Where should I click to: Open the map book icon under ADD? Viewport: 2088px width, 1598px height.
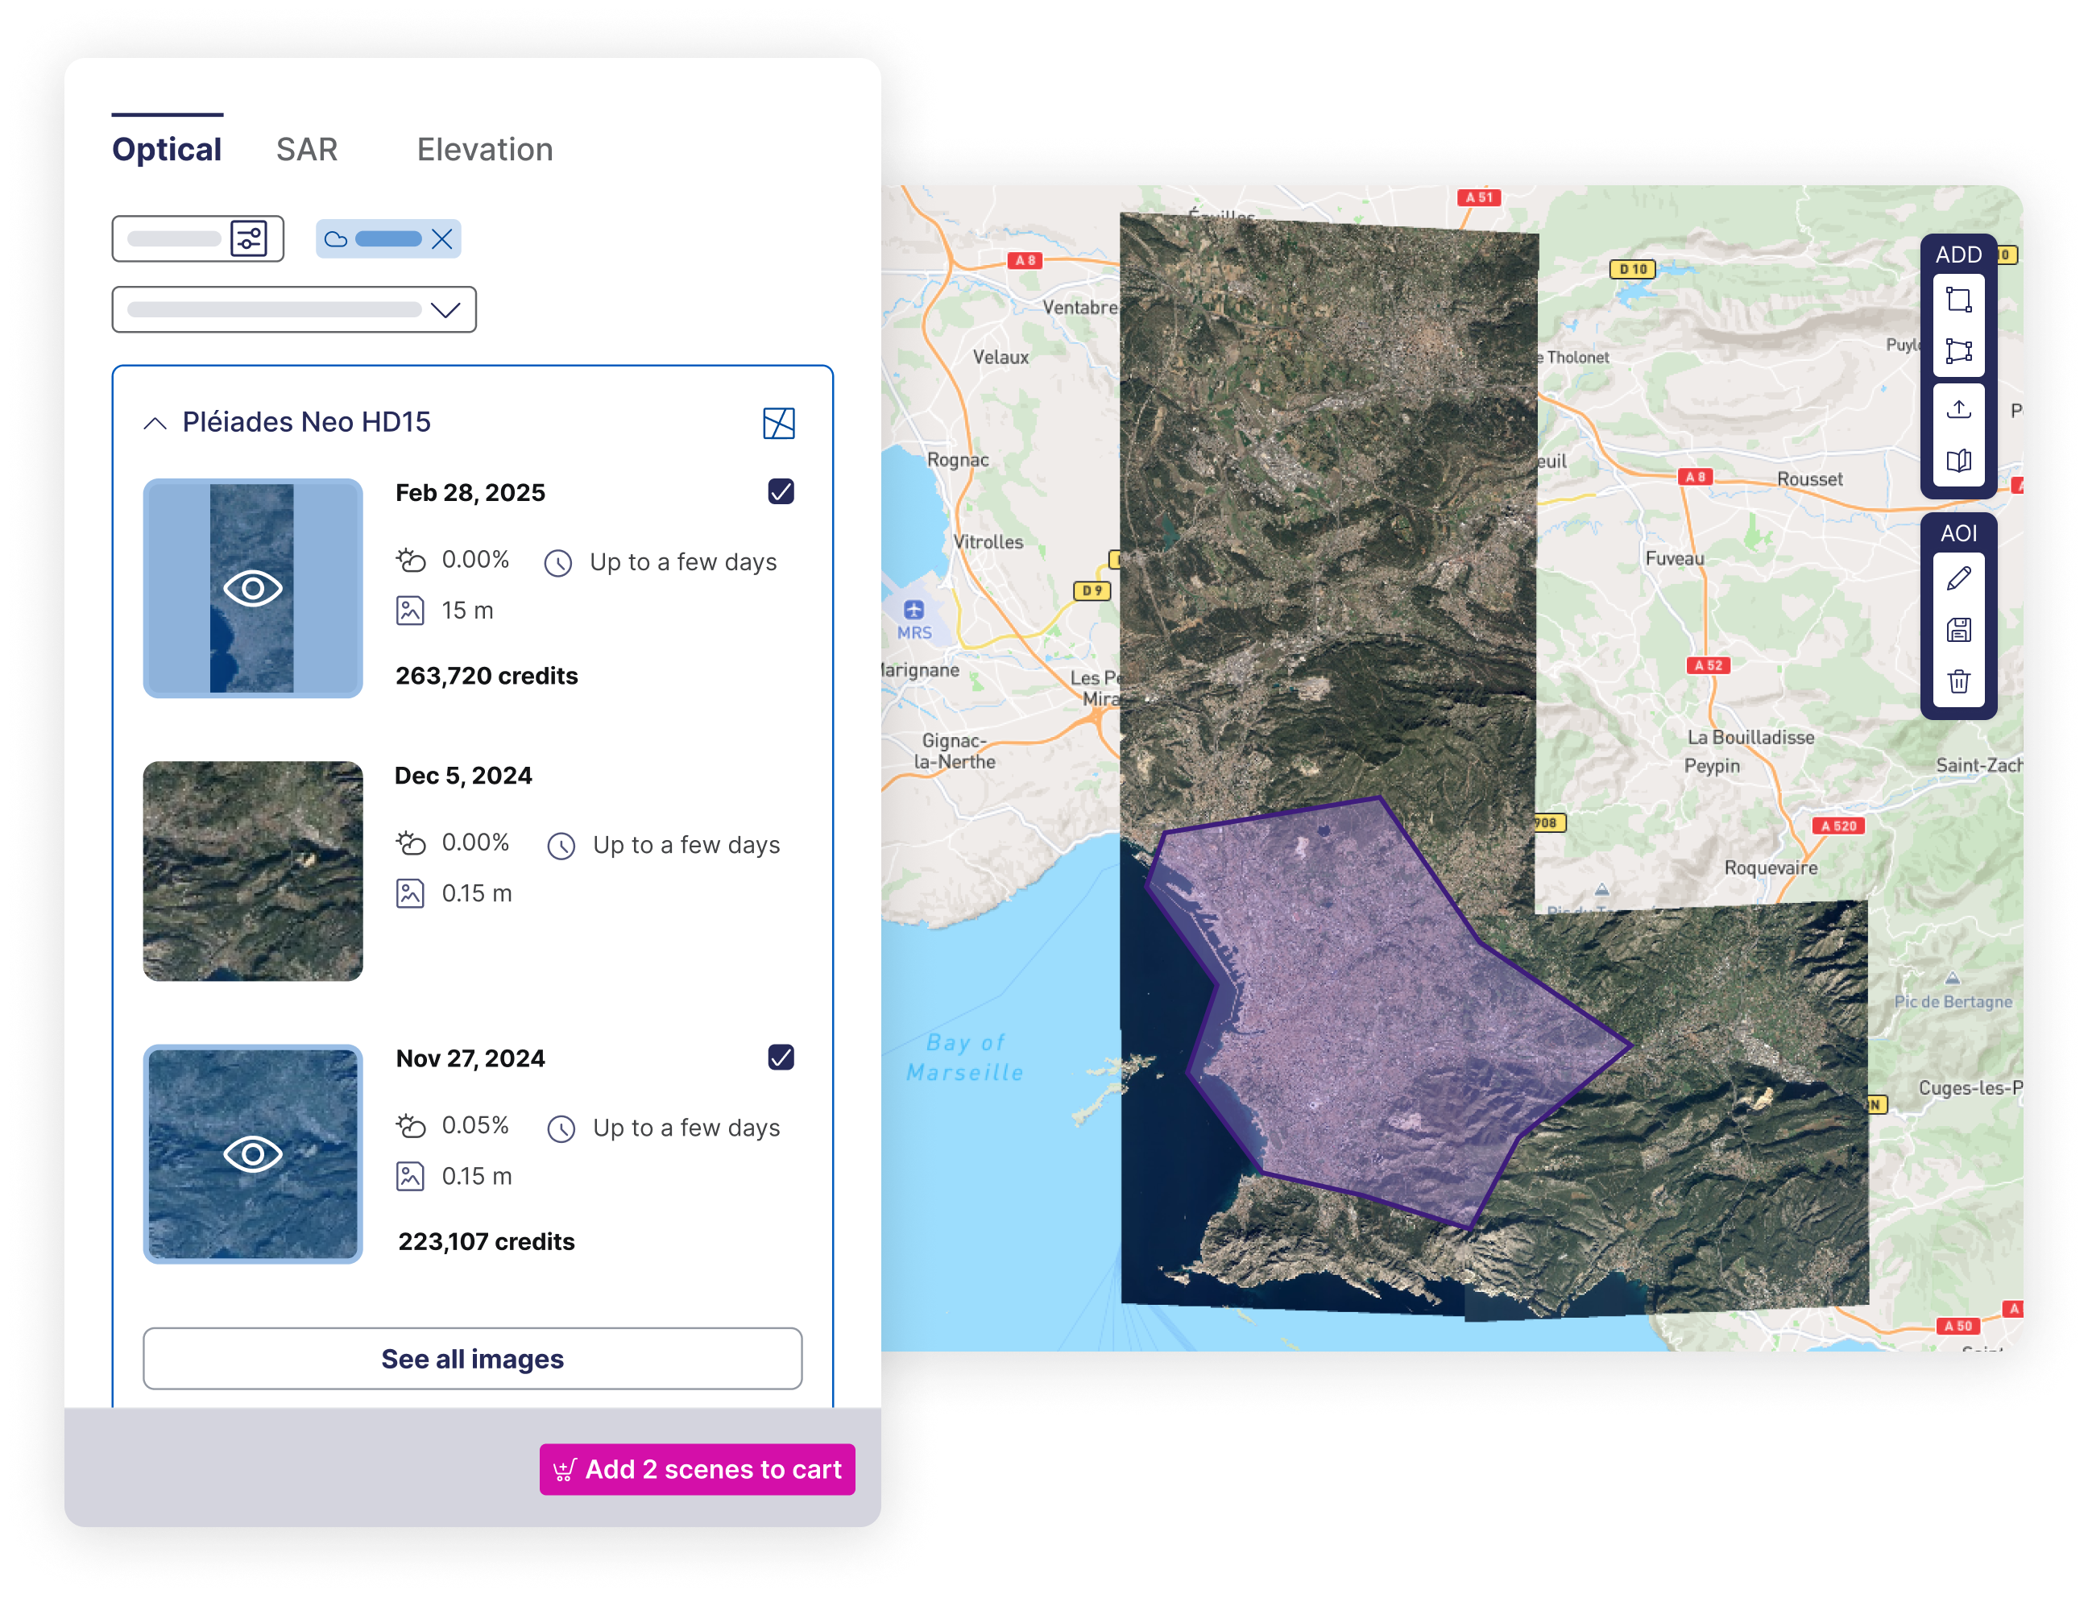(1957, 462)
